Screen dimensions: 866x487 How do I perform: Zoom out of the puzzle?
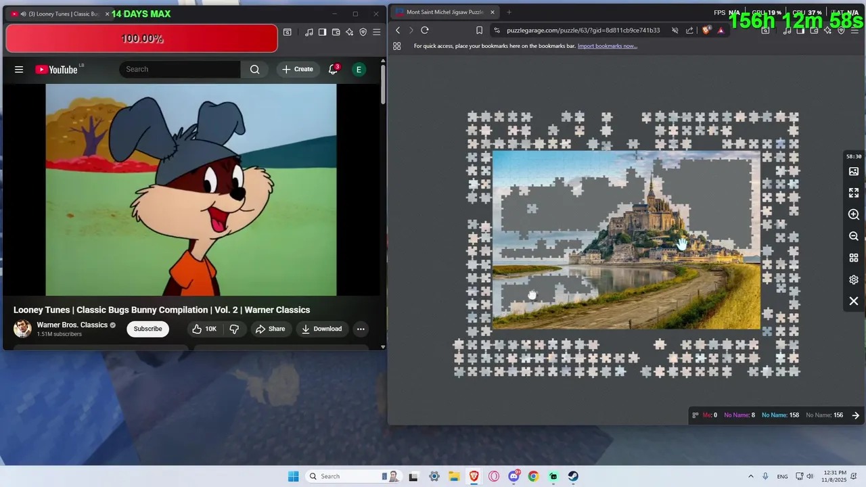854,236
